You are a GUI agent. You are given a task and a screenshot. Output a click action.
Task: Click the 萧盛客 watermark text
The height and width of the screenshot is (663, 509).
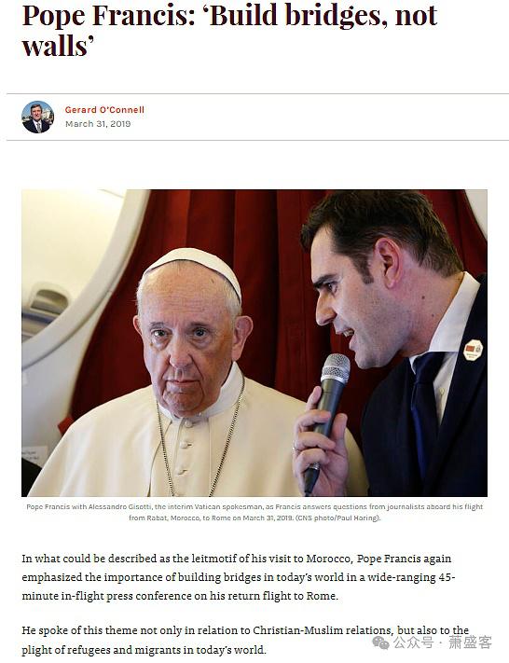pos(470,642)
